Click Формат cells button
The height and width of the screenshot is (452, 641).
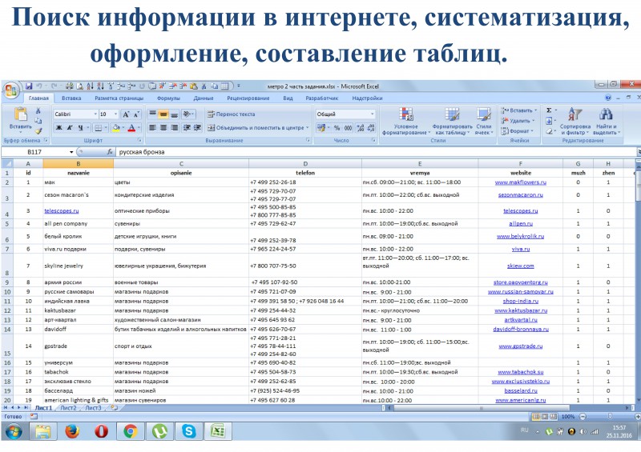click(518, 131)
